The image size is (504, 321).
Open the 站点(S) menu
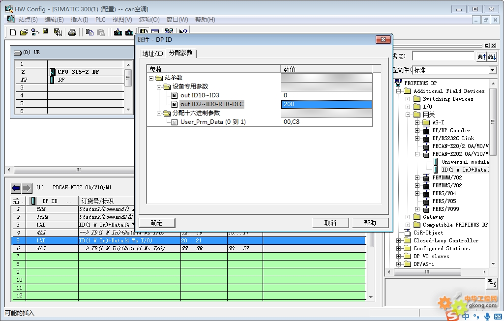coord(28,20)
